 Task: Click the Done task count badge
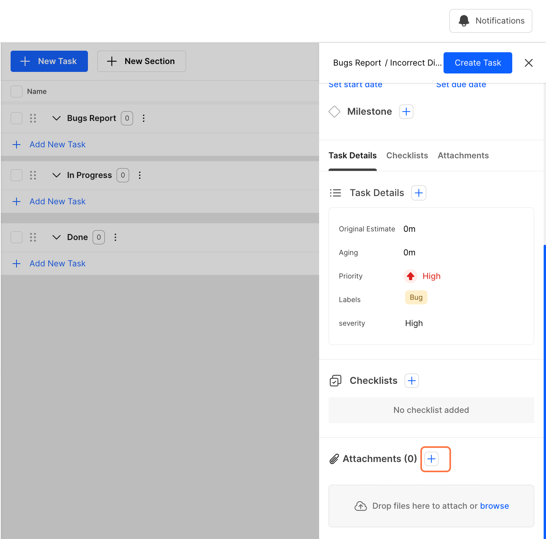(x=99, y=237)
